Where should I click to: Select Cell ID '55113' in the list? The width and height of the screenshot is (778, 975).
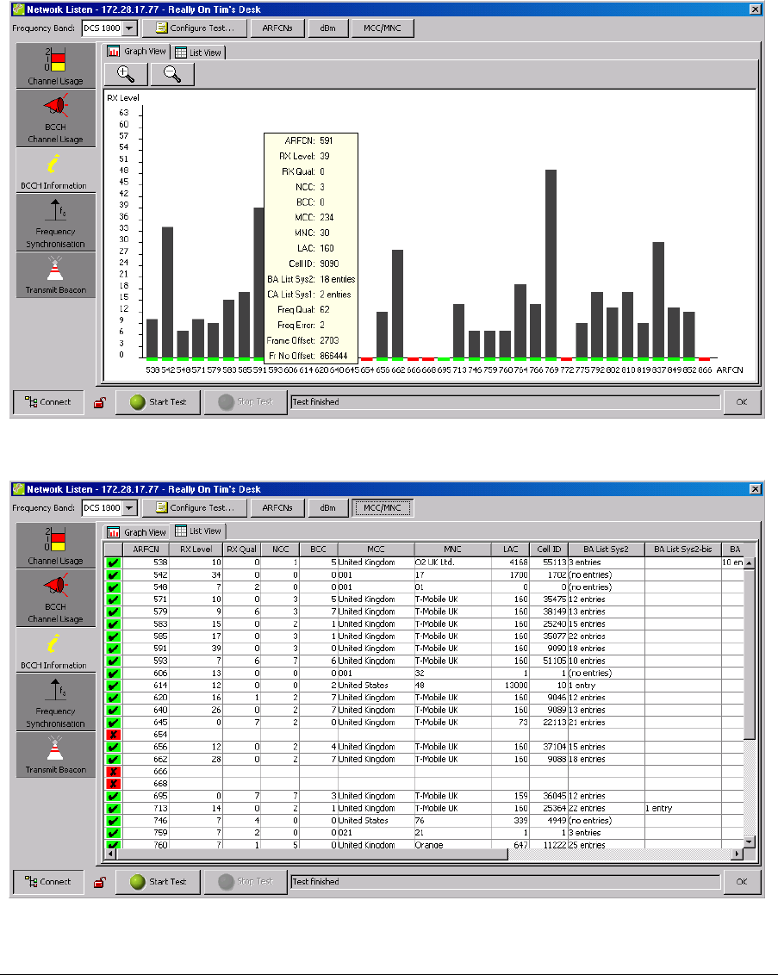(x=549, y=562)
